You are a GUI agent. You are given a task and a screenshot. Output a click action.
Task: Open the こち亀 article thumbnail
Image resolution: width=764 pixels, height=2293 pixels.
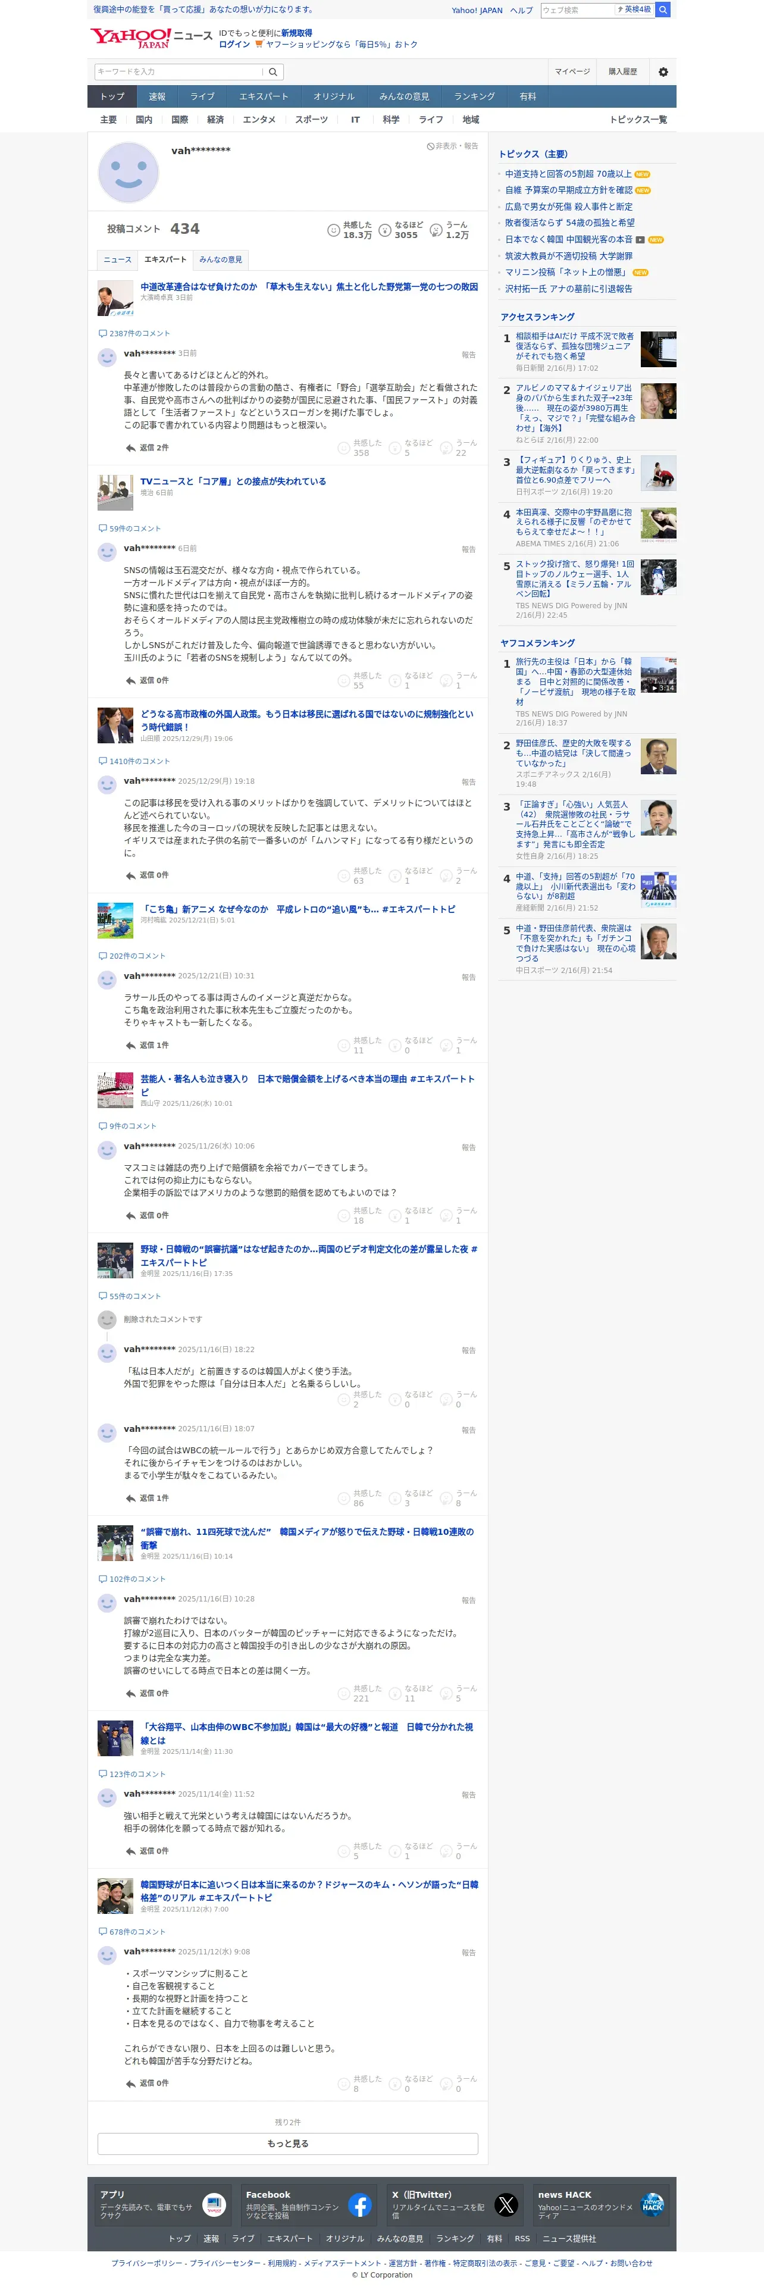coord(115,921)
